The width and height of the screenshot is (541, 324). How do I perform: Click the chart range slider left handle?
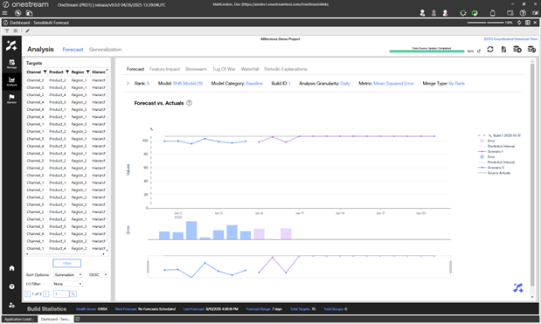click(x=148, y=266)
